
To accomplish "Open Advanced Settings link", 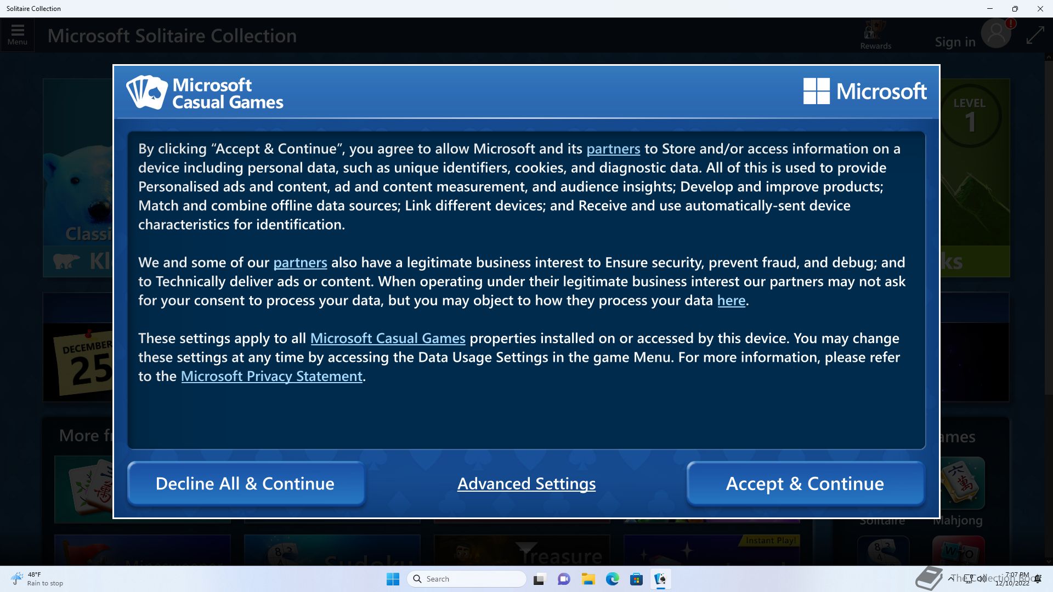I will click(x=526, y=483).
